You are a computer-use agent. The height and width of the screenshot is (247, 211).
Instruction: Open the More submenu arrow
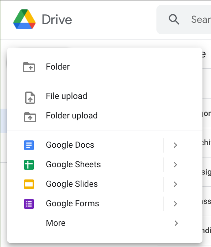pyautogui.click(x=176, y=223)
